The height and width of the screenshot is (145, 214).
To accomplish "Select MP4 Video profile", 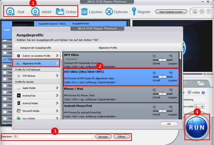I will [121, 60].
